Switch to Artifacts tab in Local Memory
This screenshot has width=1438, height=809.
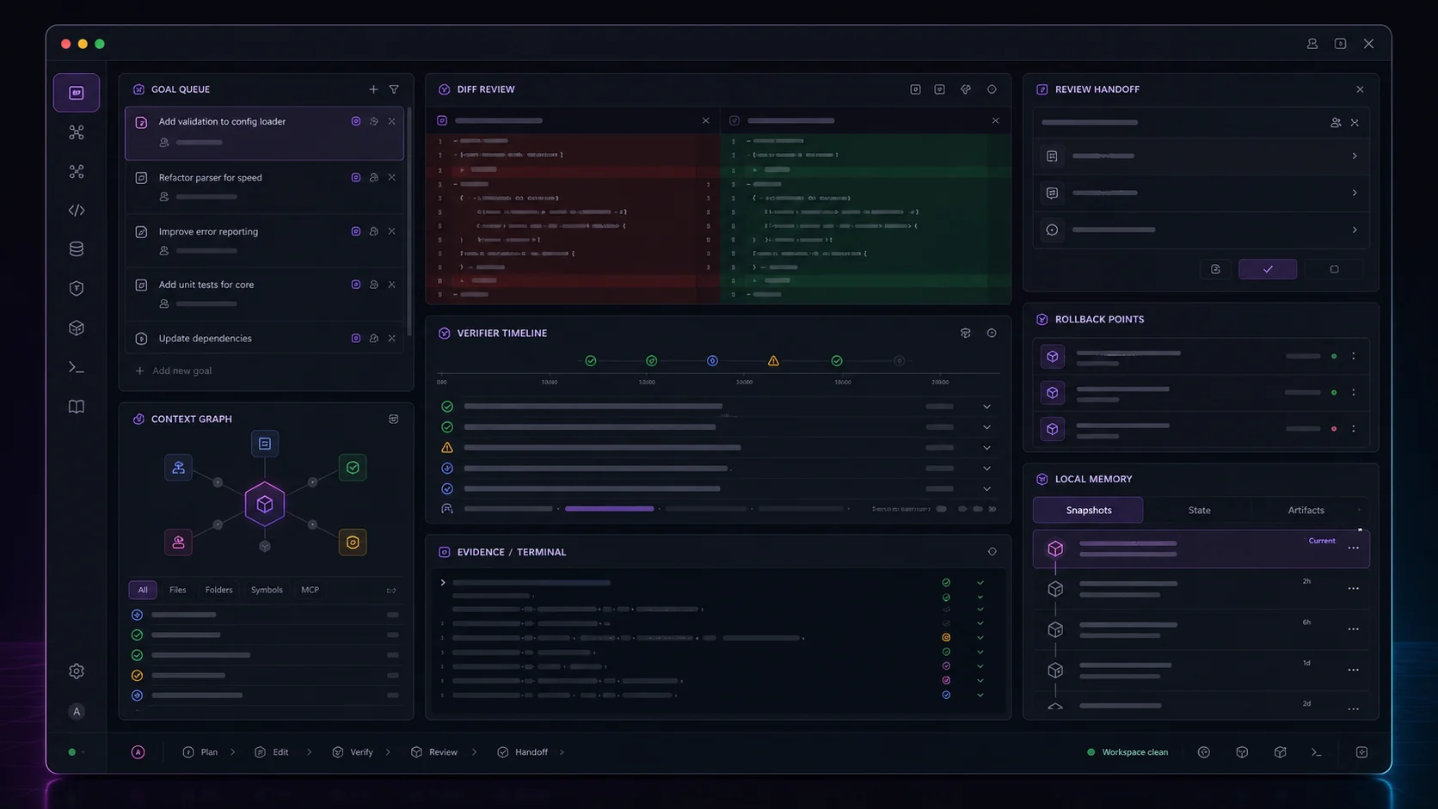click(1306, 511)
